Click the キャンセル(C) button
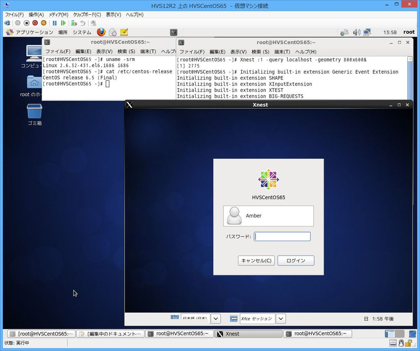The height and width of the screenshot is (351, 420). [x=256, y=260]
